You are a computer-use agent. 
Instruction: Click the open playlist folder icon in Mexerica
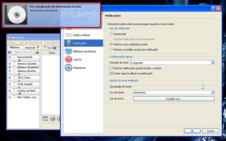coord(49,47)
